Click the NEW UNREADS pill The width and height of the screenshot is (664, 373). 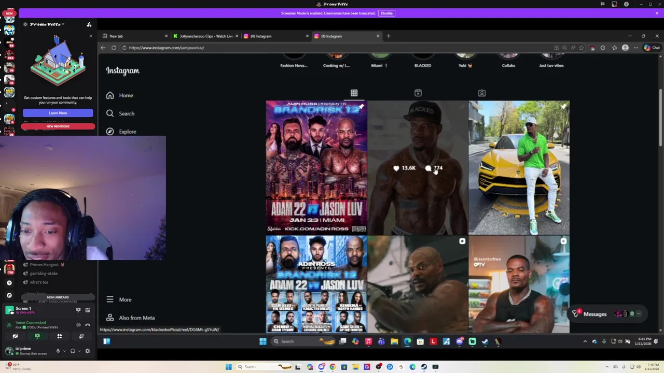pyautogui.click(x=58, y=297)
